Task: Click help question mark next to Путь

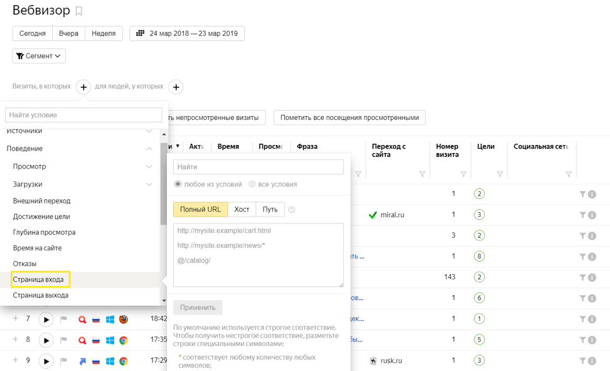Action: point(291,210)
